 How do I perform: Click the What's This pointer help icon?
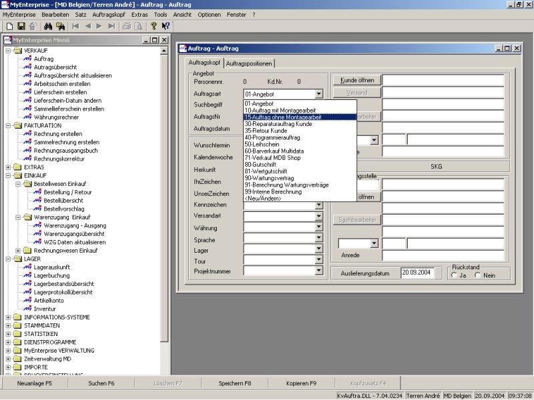coord(166,26)
